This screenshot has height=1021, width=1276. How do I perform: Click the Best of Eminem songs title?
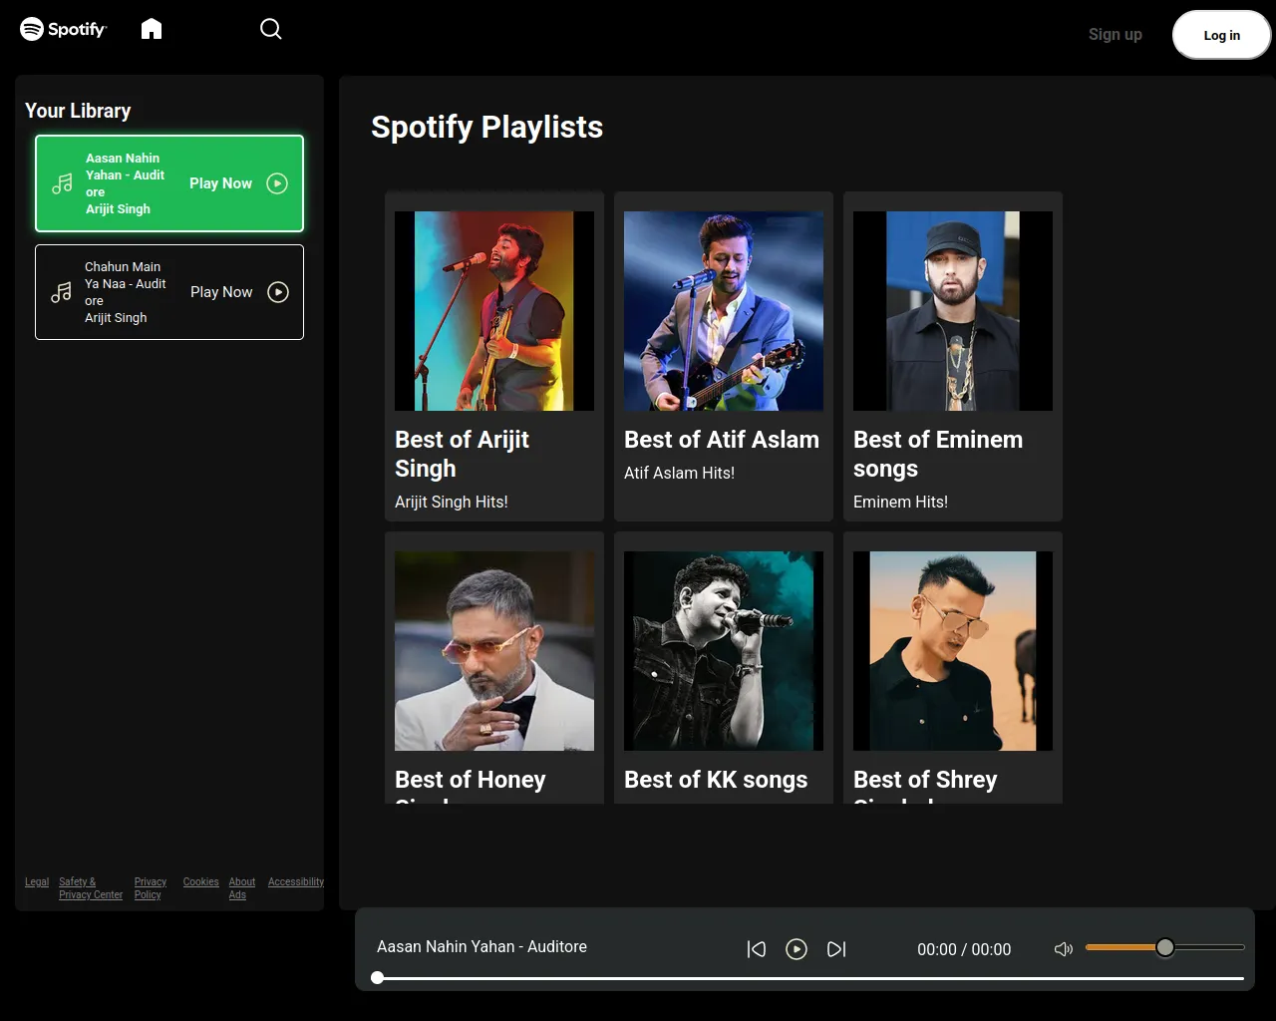pyautogui.click(x=938, y=454)
